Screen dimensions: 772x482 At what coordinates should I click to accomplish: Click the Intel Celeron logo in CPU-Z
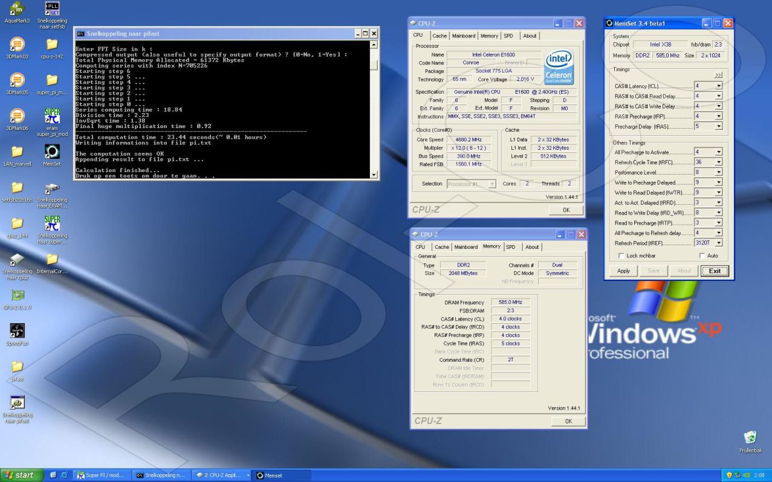point(558,67)
